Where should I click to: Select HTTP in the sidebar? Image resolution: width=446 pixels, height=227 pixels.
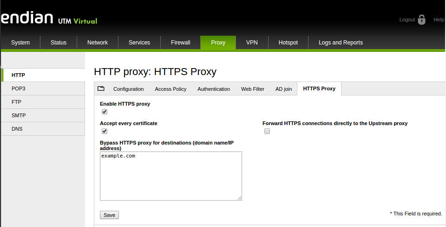pos(43,75)
